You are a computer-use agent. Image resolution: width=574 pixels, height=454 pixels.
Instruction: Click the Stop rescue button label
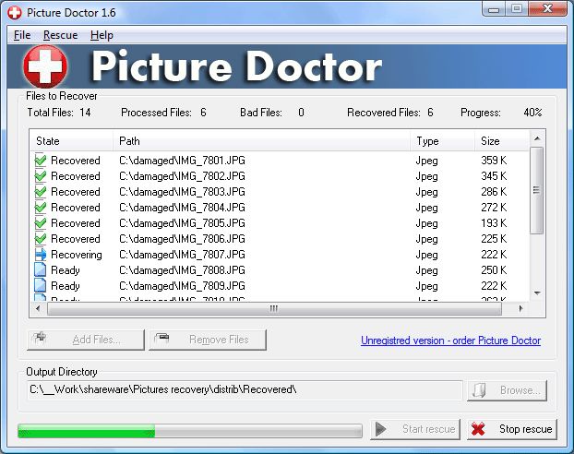(x=526, y=429)
